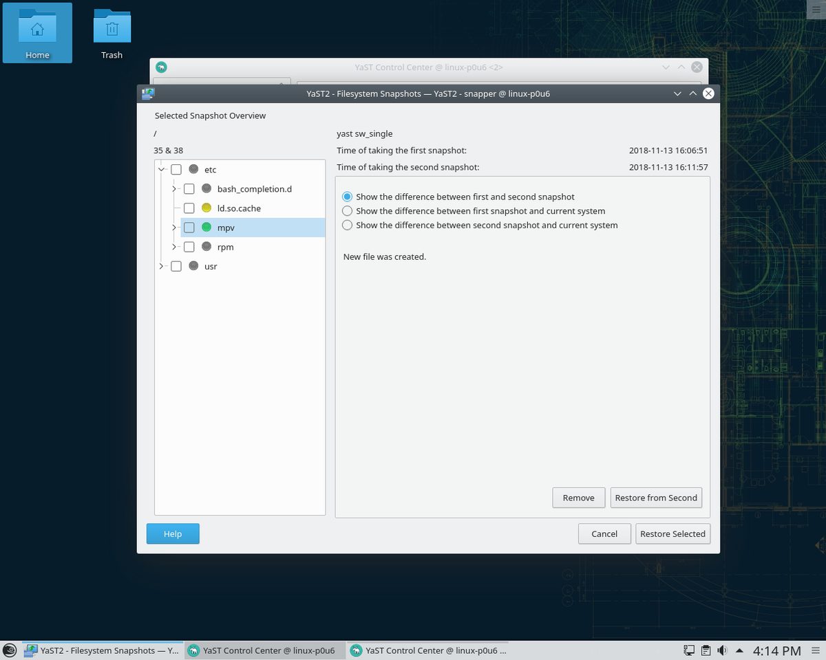Select the bash_completion.d tree item
826x660 pixels.
[255, 188]
